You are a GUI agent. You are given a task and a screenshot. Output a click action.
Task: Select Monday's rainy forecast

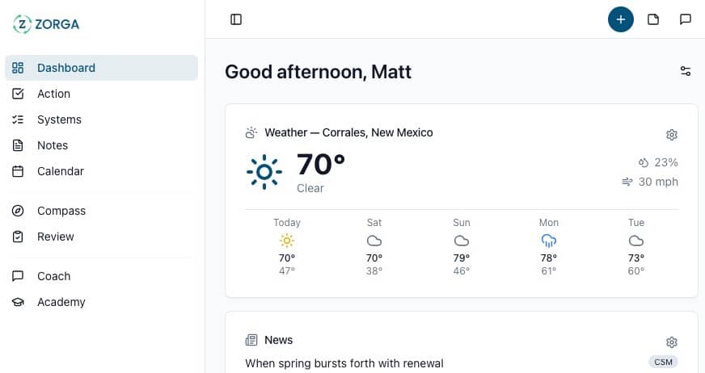549,245
